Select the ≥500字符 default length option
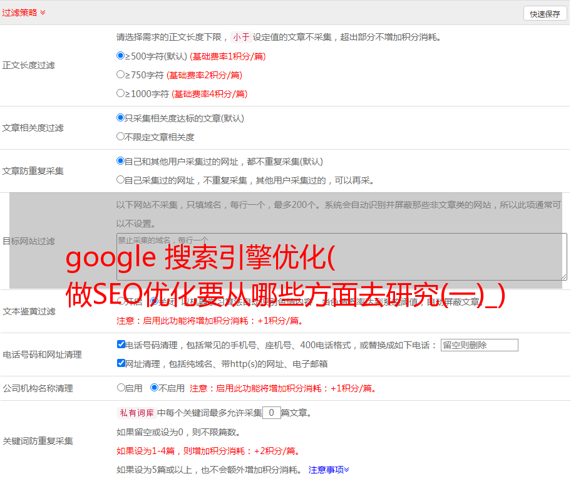 (120, 56)
